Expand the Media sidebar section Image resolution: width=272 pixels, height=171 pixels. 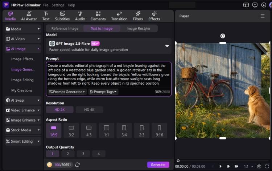23,29
